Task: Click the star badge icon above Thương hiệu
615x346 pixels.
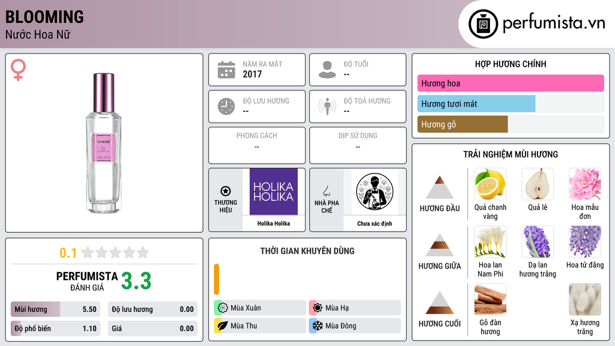Action: (226, 191)
